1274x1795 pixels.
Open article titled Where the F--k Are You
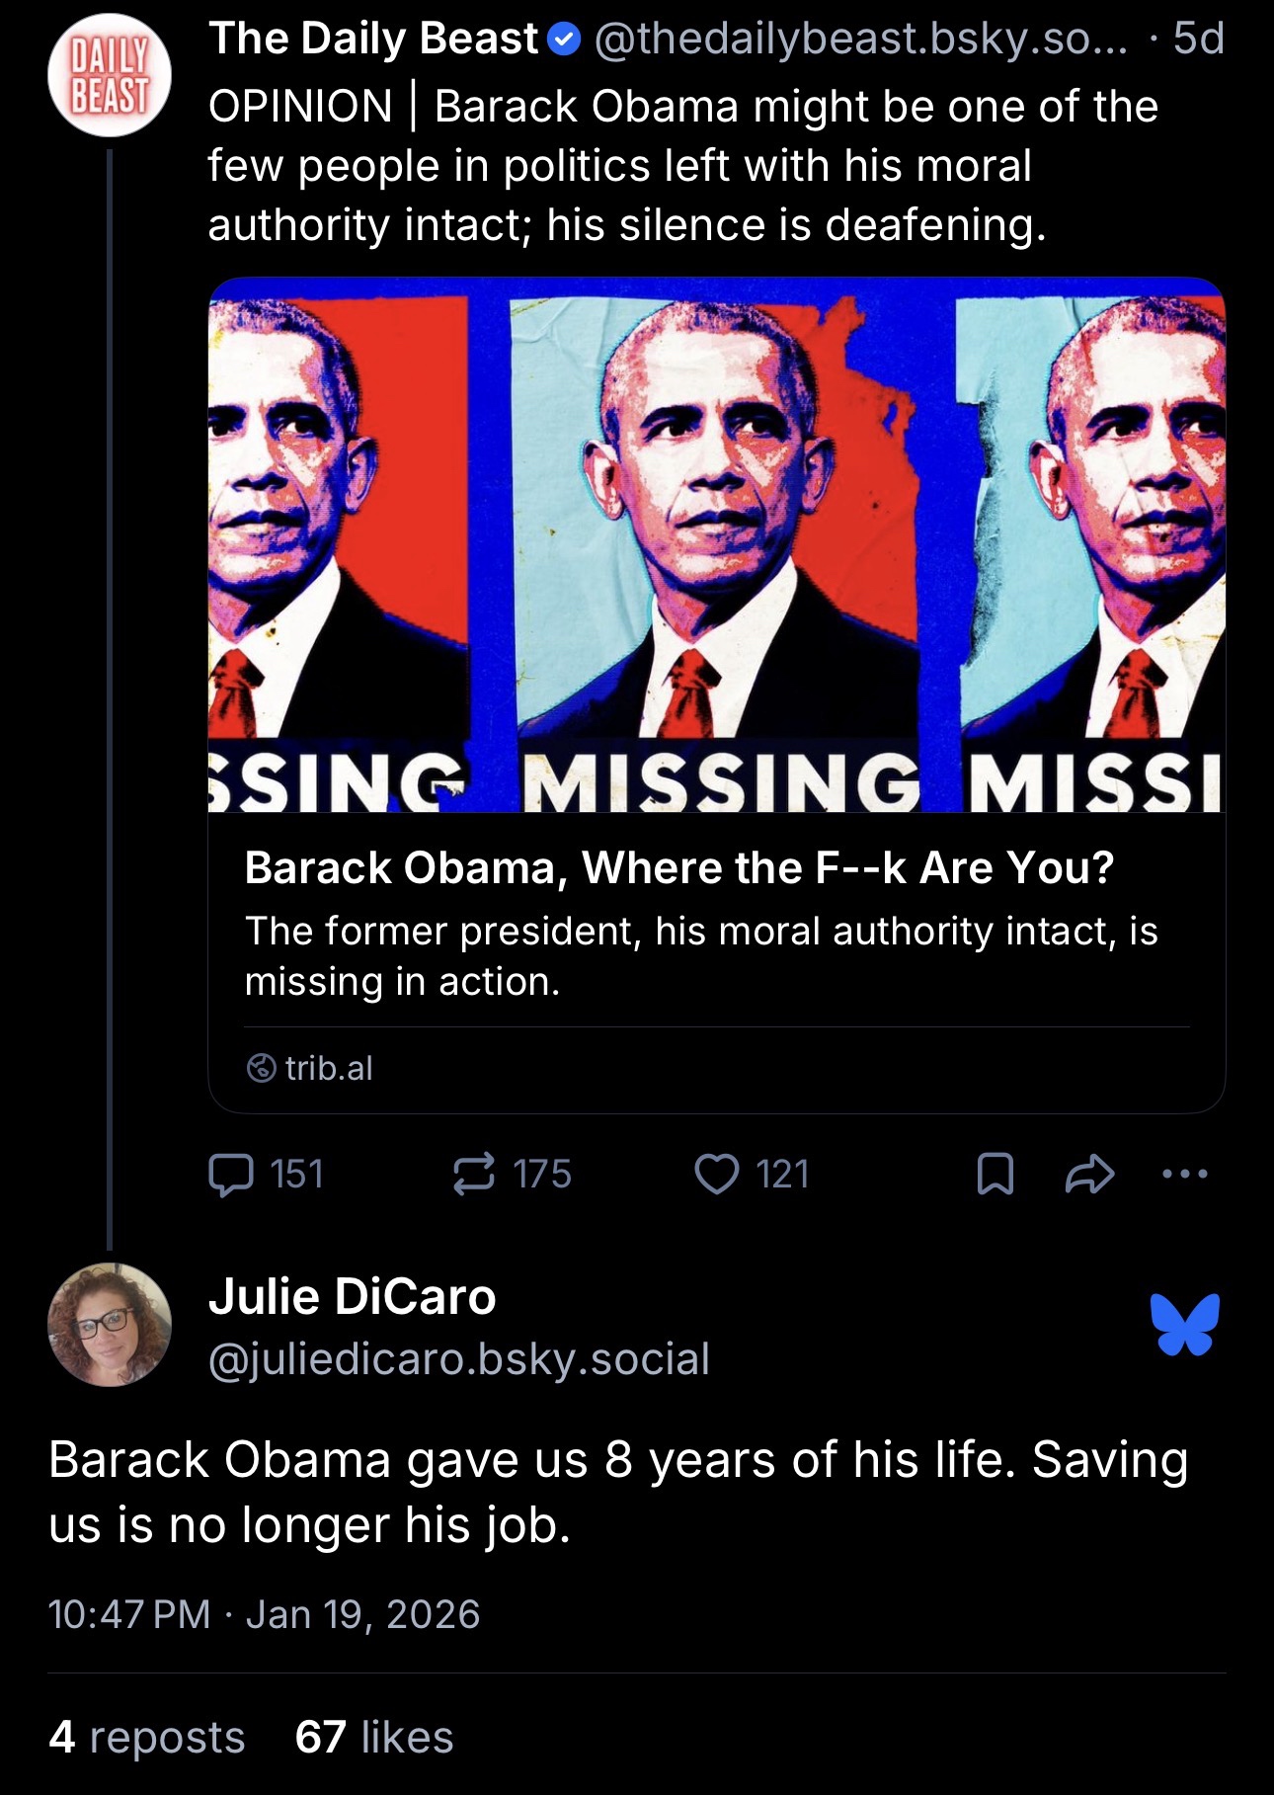tap(678, 868)
